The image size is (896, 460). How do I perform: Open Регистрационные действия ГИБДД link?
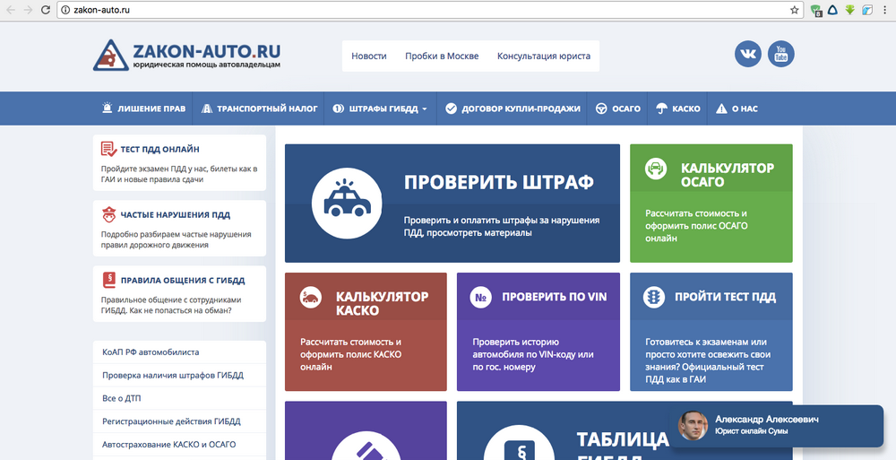(171, 421)
